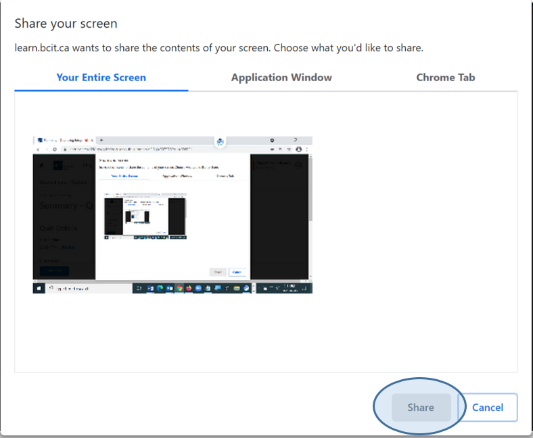Cancel the screen sharing dialog
533x438 pixels.
click(x=487, y=408)
